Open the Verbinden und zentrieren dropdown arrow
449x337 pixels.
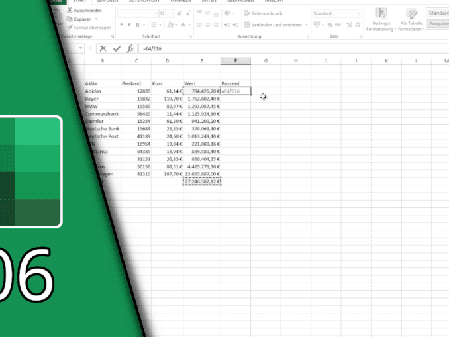(x=307, y=25)
